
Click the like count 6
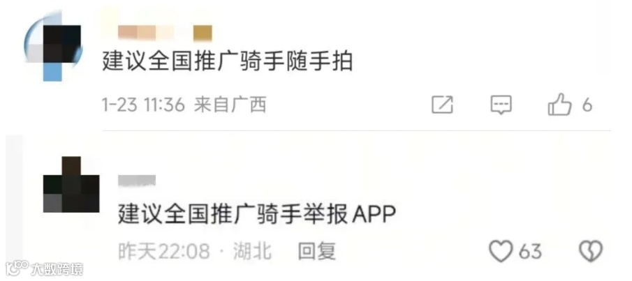[x=587, y=105]
